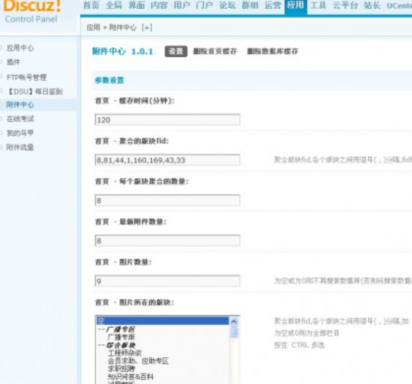The height and width of the screenshot is (384, 412).
Task: Switch to the 论坛 navigation tab
Action: click(x=227, y=5)
